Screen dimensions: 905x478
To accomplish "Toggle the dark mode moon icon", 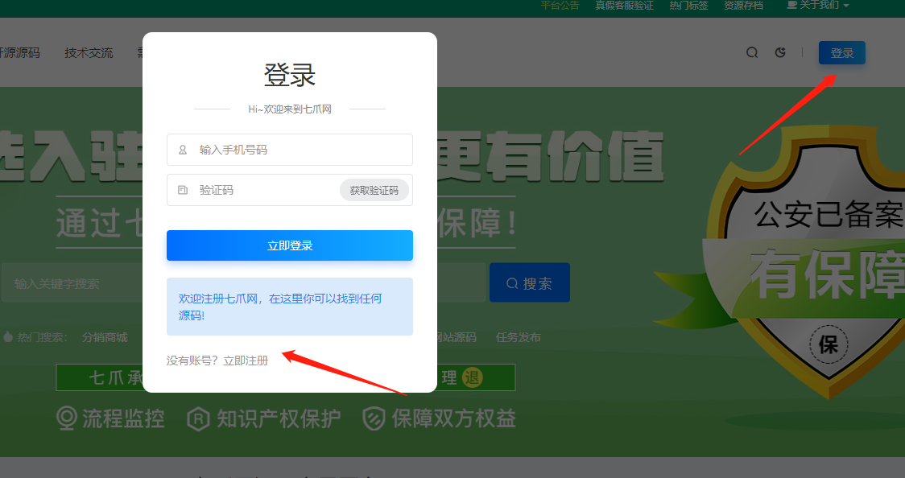I will pyautogui.click(x=779, y=52).
